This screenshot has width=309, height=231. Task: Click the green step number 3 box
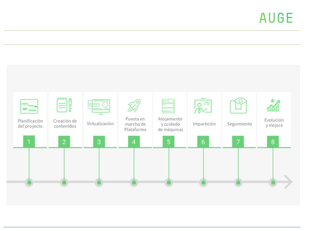99,141
